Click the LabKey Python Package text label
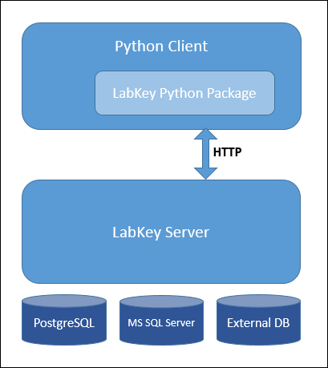This screenshot has width=328, height=368. click(184, 94)
